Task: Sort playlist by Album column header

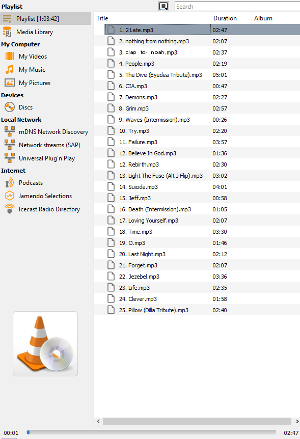Action: (276, 18)
